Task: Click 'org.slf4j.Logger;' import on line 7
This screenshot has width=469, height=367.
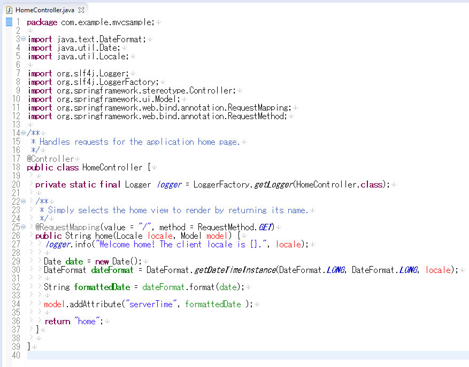Action: point(93,74)
